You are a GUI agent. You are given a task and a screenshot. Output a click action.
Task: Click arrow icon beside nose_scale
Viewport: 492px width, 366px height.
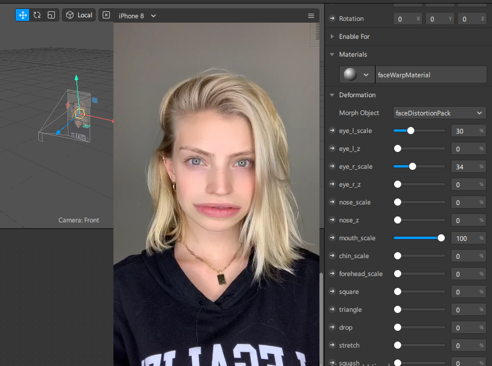(x=332, y=202)
